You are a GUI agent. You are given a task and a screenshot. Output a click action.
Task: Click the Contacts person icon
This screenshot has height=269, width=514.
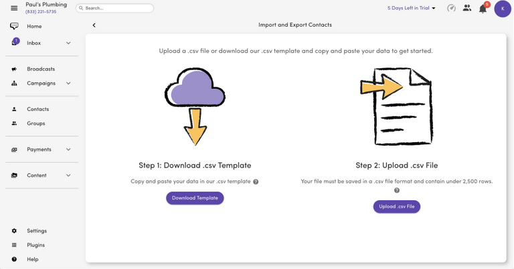(x=14, y=109)
